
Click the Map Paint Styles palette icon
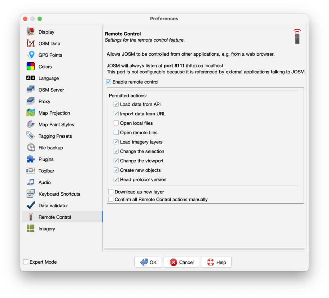coord(31,124)
